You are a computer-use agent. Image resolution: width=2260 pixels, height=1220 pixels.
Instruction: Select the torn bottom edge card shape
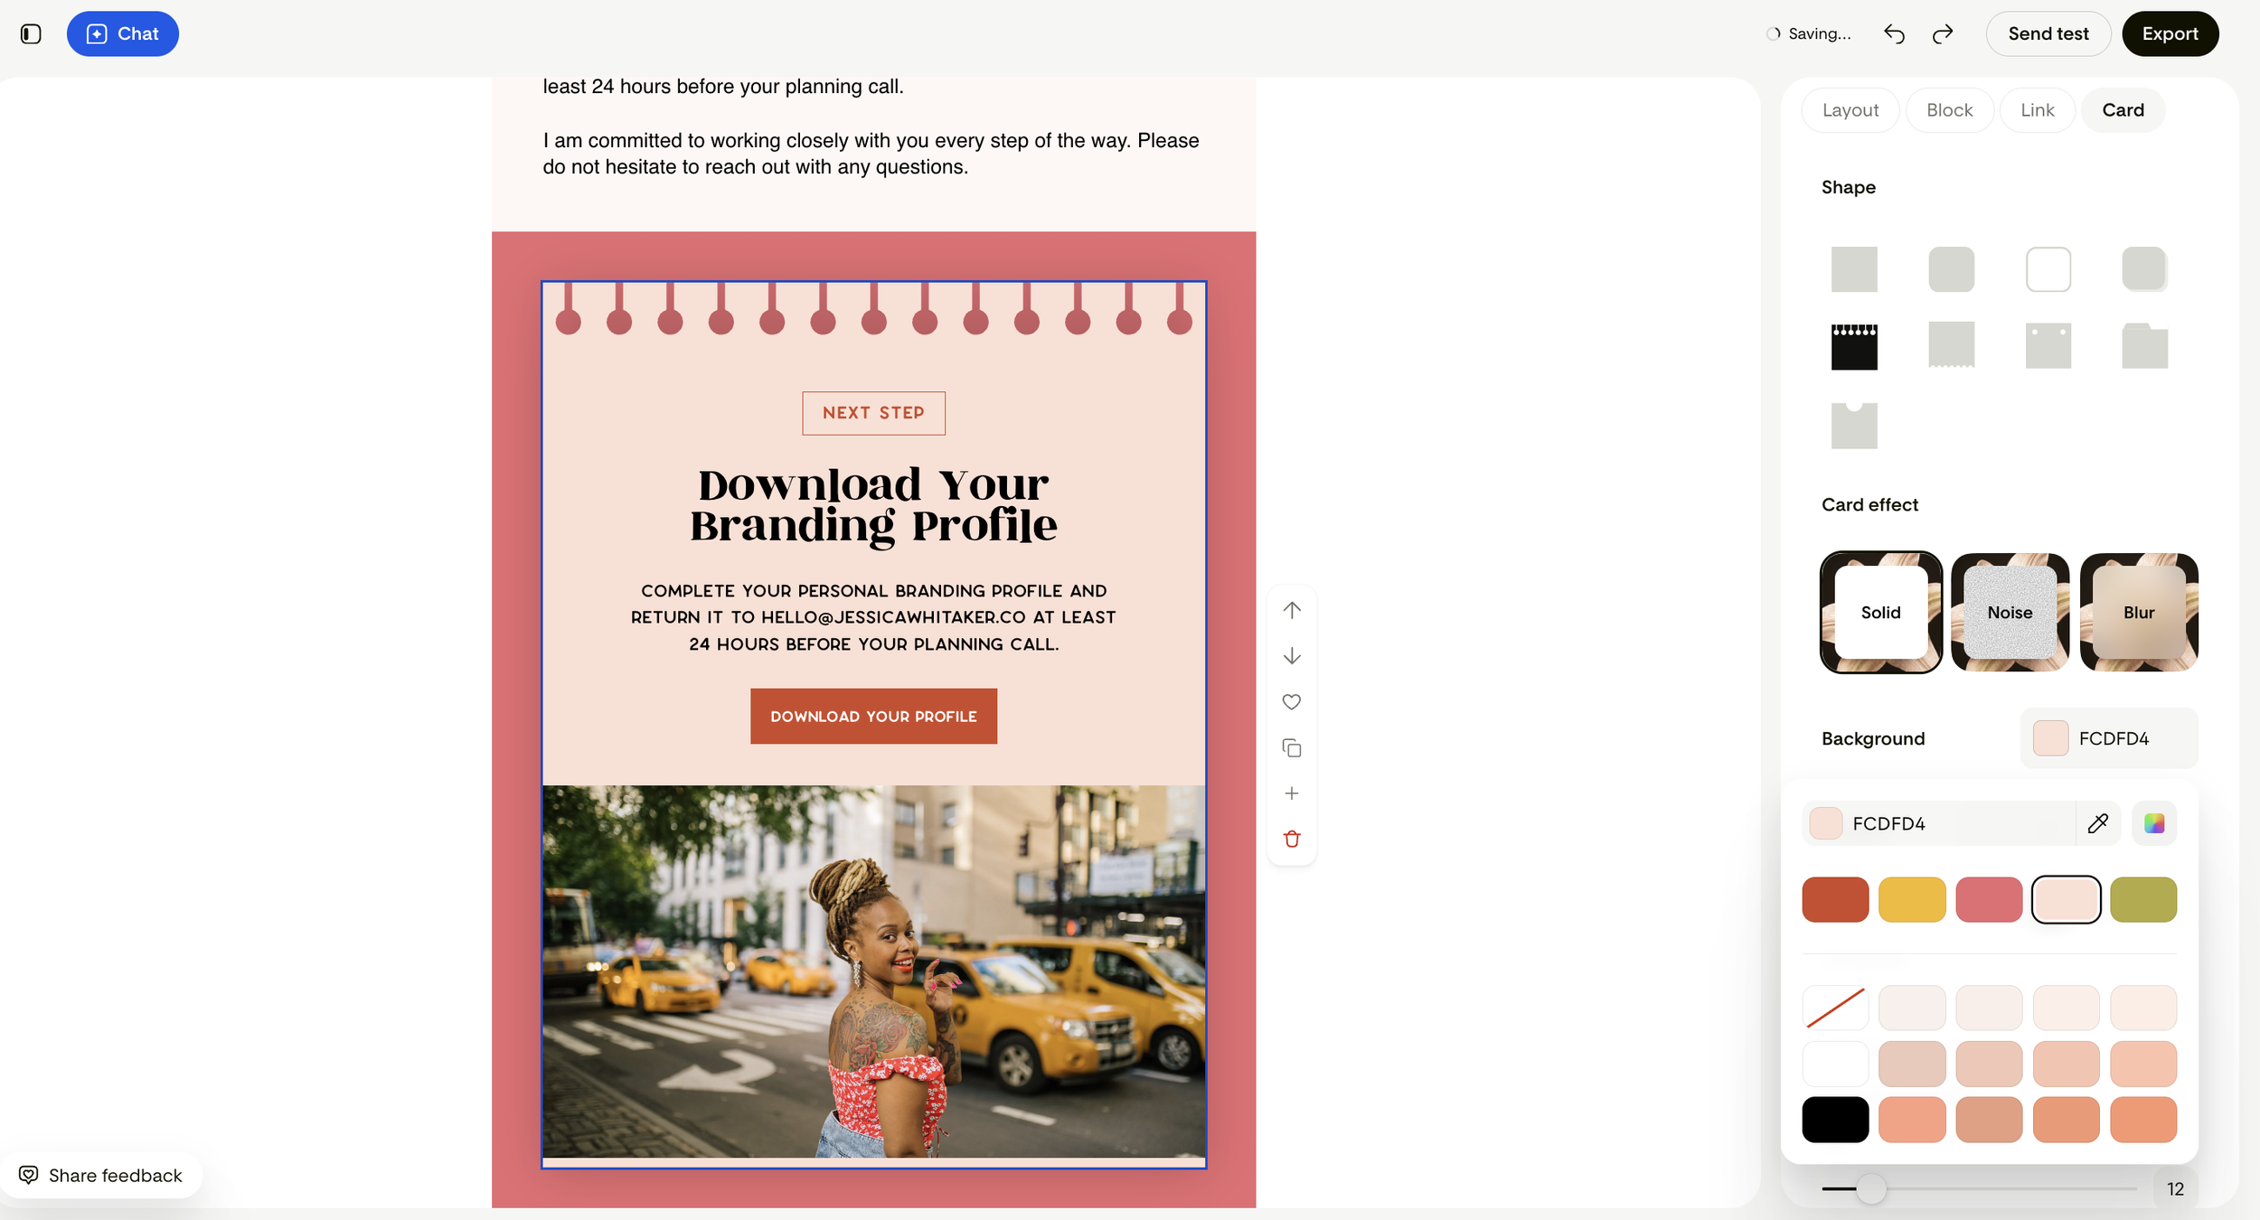coord(1951,344)
